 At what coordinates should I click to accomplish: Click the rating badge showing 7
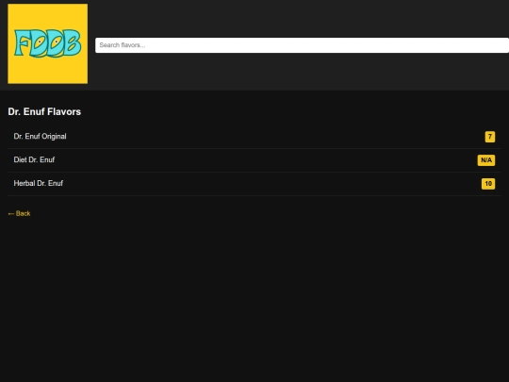(490, 137)
